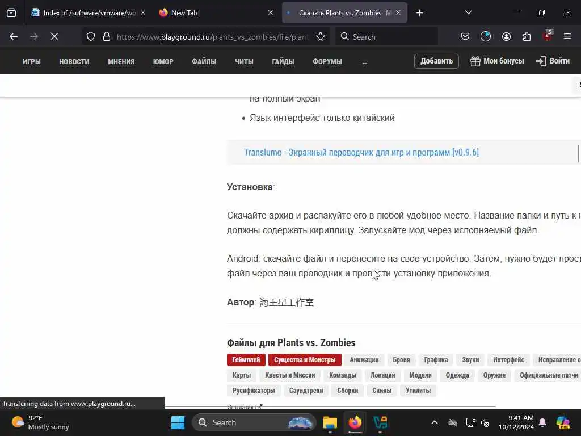Open МНЕНИЯ menu section

121,61
